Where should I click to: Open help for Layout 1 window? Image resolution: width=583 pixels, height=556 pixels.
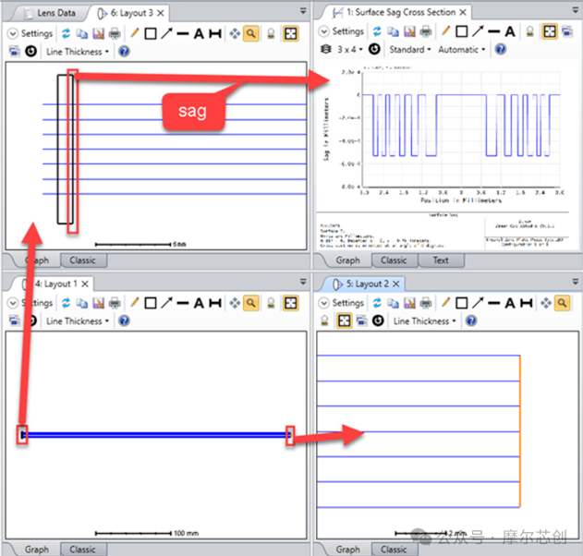(x=124, y=320)
